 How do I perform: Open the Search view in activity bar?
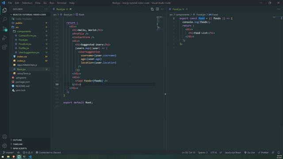pyautogui.click(x=4, y=19)
